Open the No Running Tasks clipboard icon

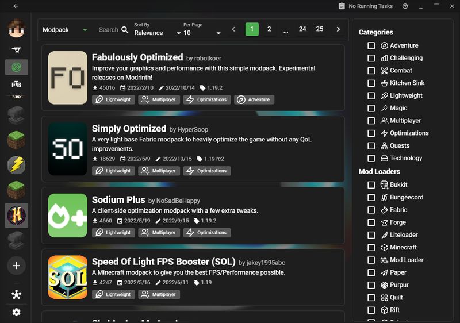(x=342, y=6)
